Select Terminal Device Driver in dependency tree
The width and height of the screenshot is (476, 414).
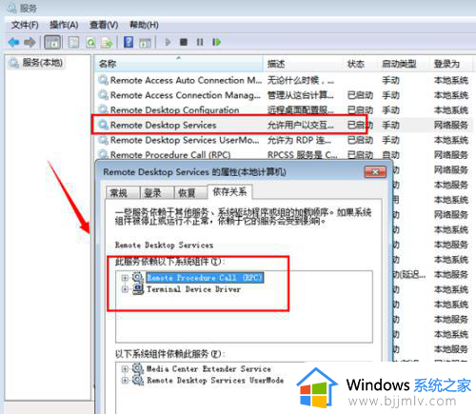(x=193, y=289)
